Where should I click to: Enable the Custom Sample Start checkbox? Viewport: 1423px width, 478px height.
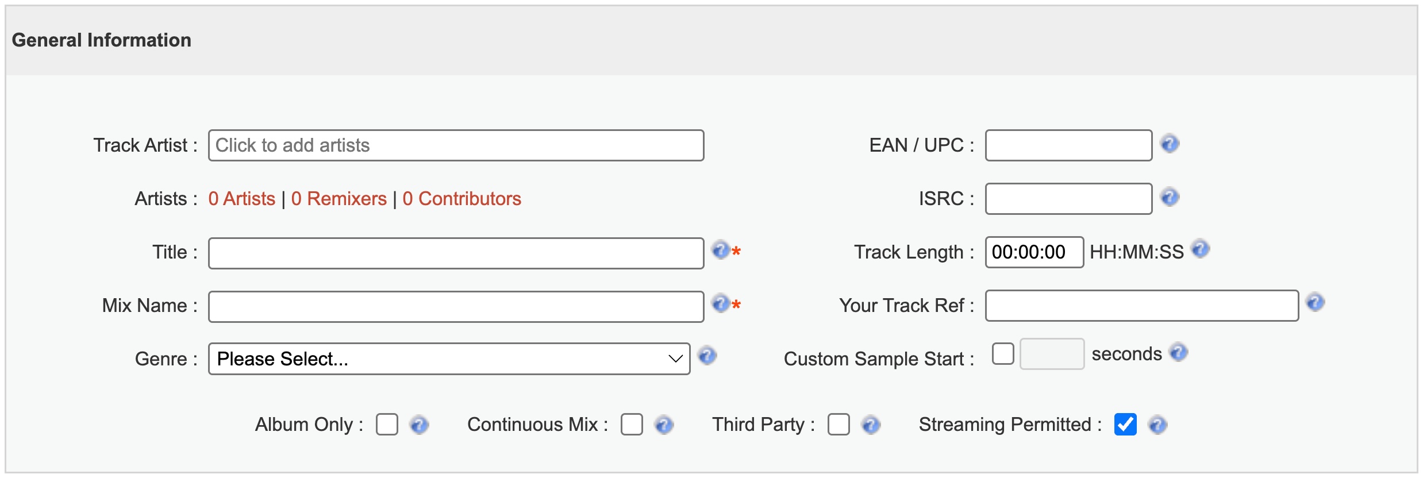1003,353
